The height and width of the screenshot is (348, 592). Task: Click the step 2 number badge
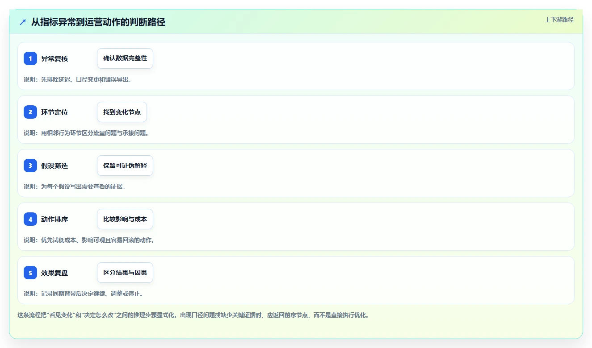pyautogui.click(x=30, y=112)
